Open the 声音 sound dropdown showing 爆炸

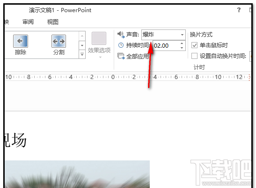tap(163, 35)
